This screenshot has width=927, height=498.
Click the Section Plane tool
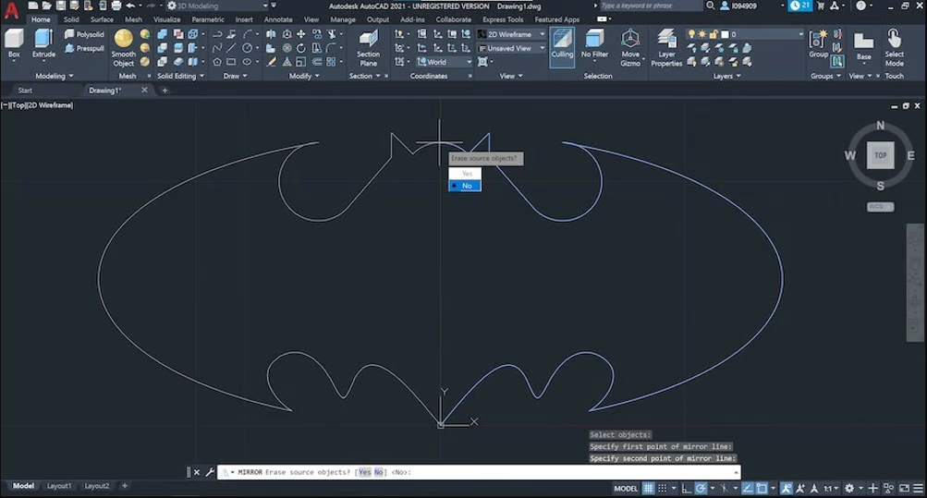(x=368, y=46)
